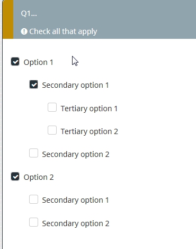Select the "Tertiary option 1" label text
The image size is (196, 249).
tap(89, 109)
